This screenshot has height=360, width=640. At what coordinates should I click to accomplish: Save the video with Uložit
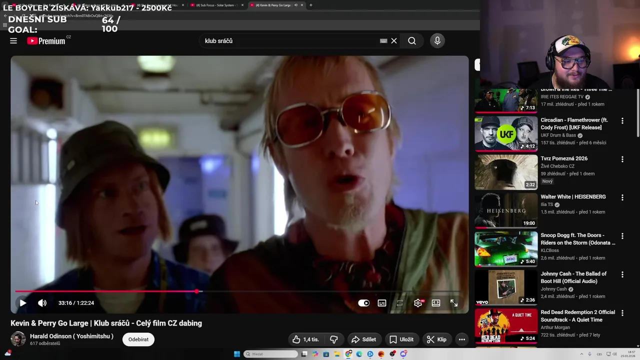401,339
